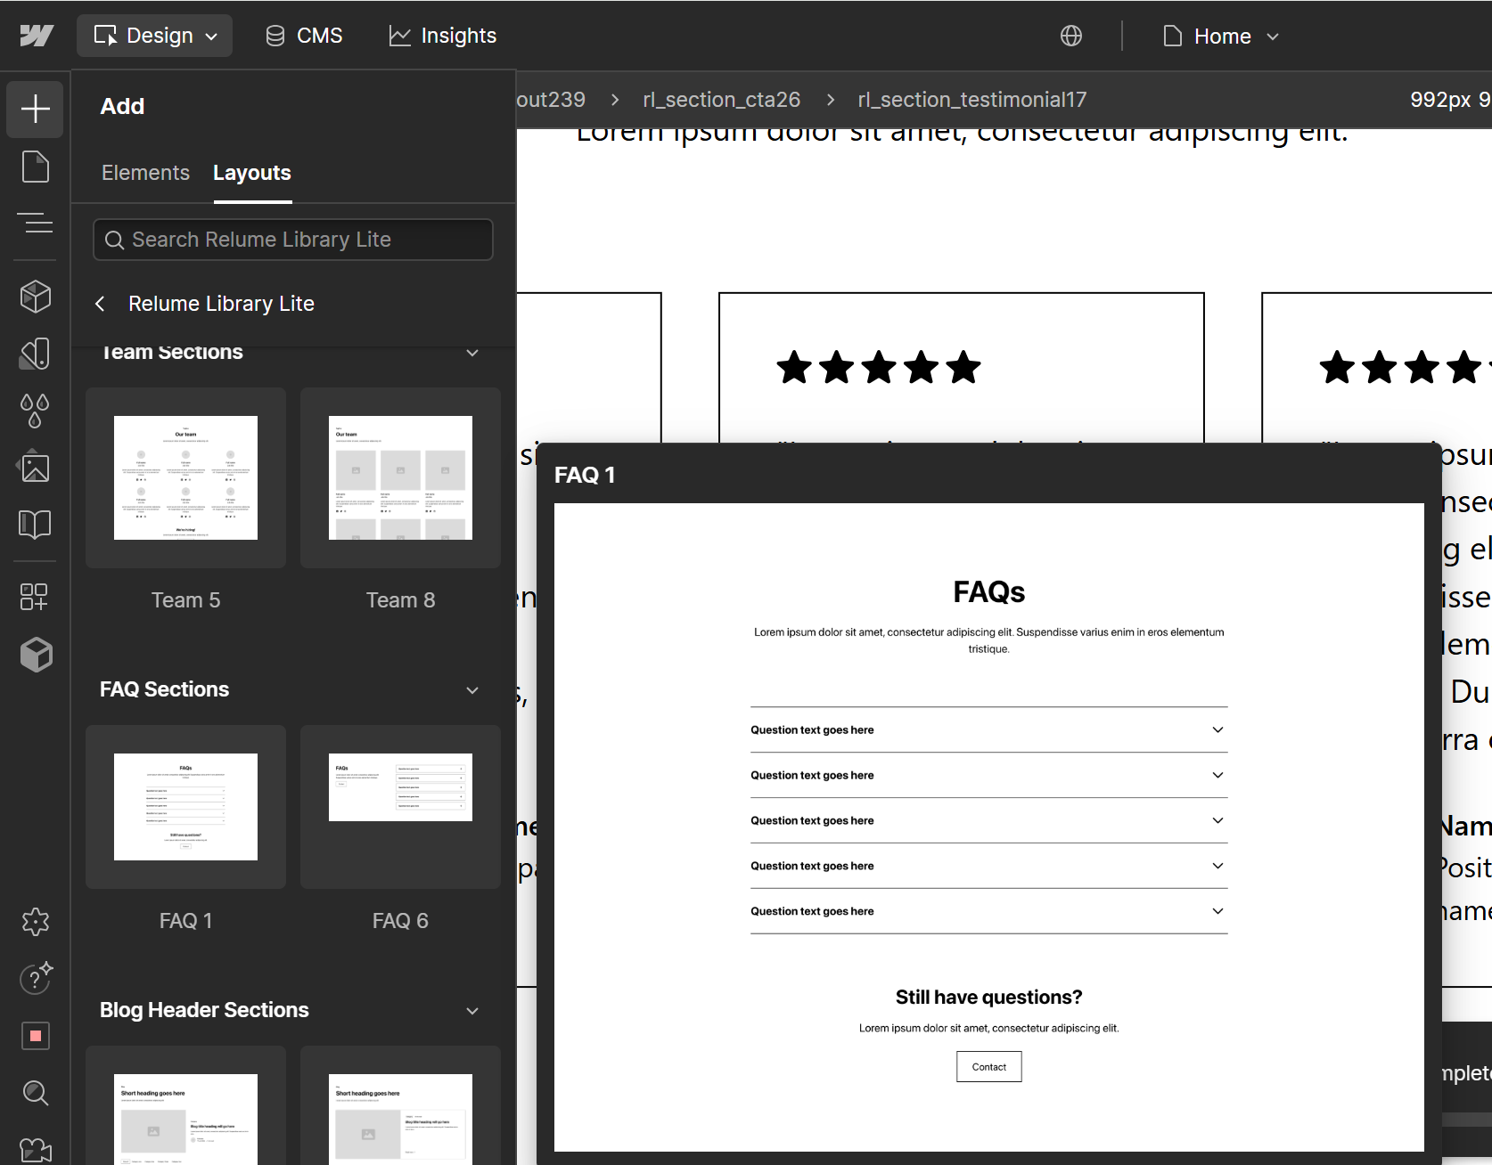
Task: Open the Style selectors droplets icon
Action: (x=35, y=411)
